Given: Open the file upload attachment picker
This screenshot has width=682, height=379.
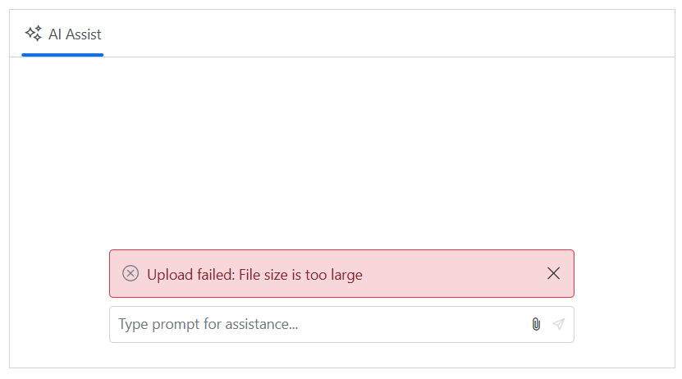Looking at the screenshot, I should point(536,324).
